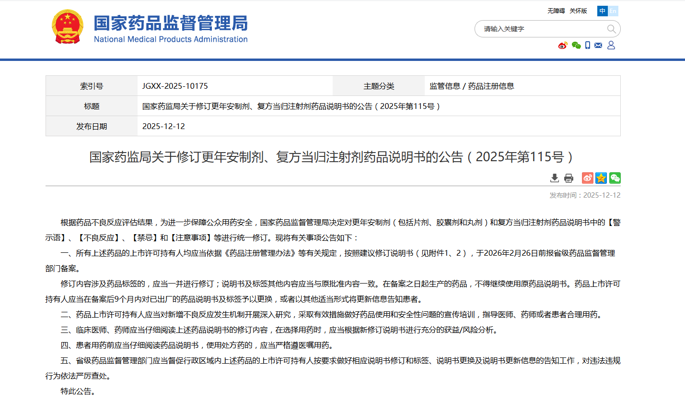Screen dimensions: 685x403
Task: Download the announcement via download icon
Action: pos(555,178)
